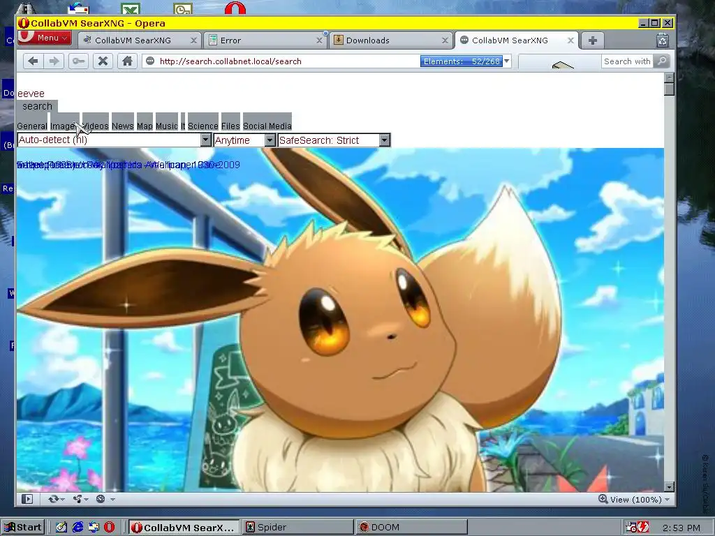Viewport: 715px width, 536px height.
Task: Switch to DOOM in the taskbar
Action: [x=411, y=528]
